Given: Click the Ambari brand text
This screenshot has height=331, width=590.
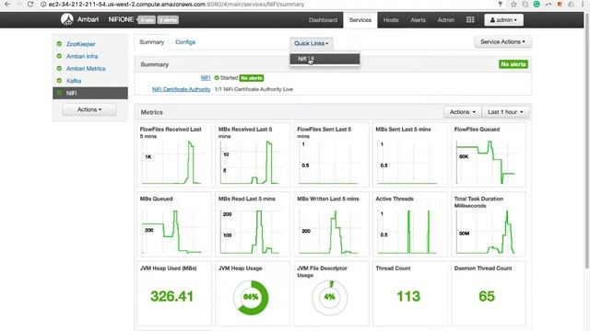Looking at the screenshot, I should pos(88,19).
